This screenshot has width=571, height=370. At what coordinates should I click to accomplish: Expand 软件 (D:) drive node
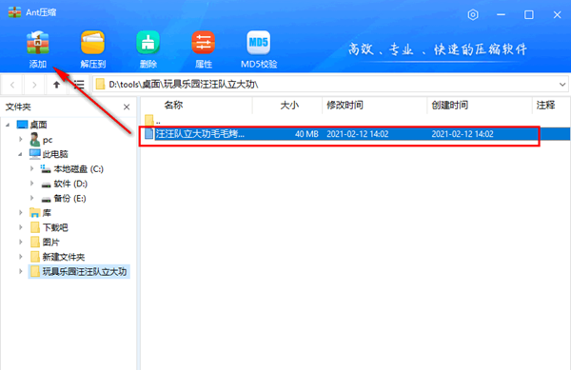pos(31,184)
